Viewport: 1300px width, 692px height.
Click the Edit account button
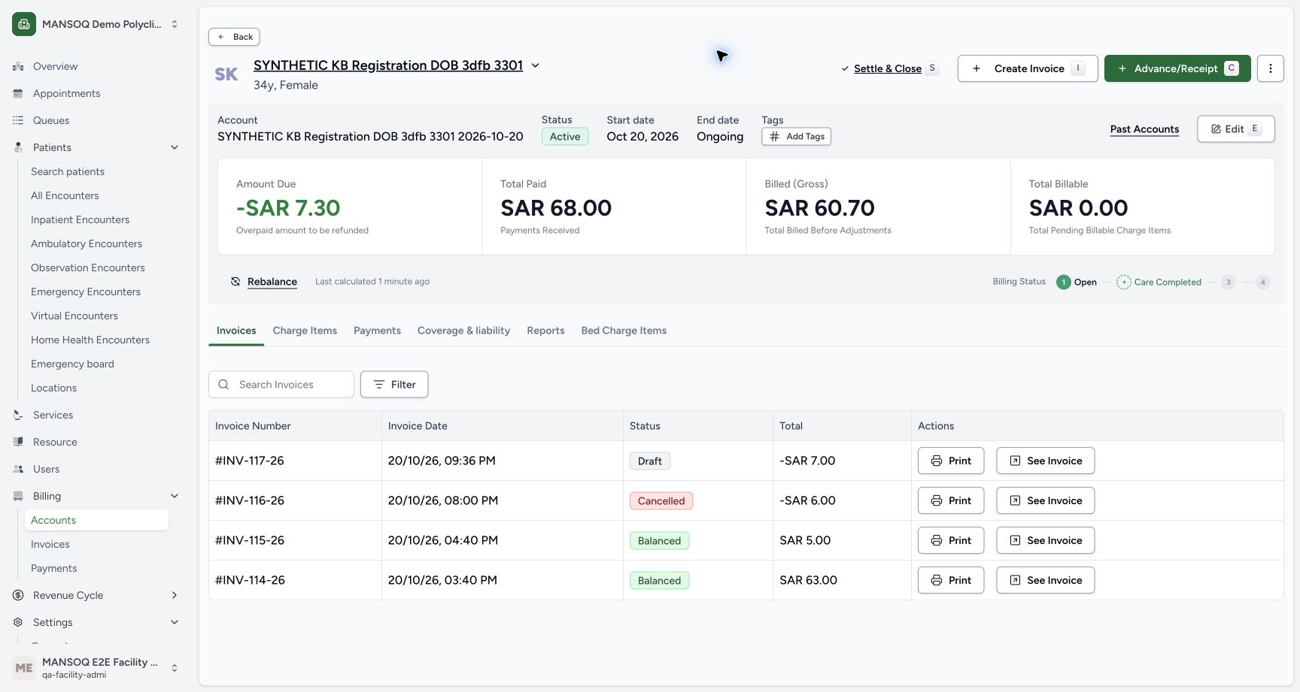(x=1236, y=128)
